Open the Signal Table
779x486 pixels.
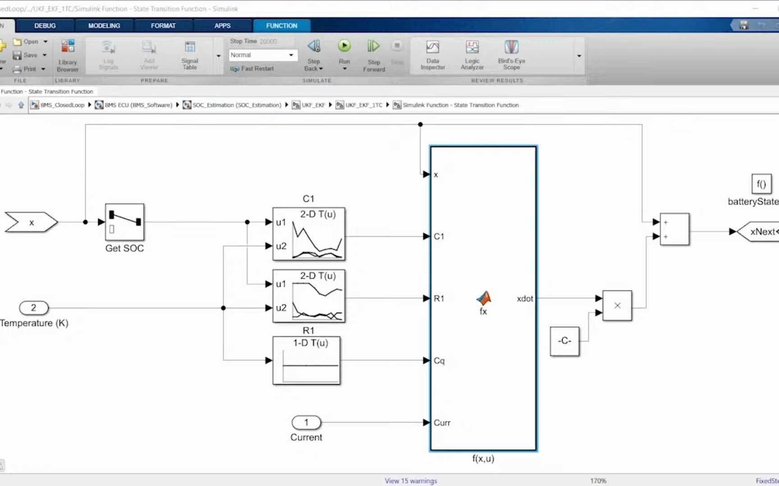[x=190, y=55]
